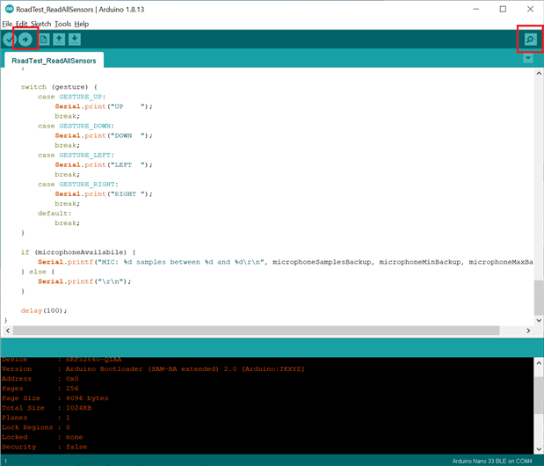Click the console vertical scrollbar up arrow
The image size is (544, 466).
coord(539,362)
